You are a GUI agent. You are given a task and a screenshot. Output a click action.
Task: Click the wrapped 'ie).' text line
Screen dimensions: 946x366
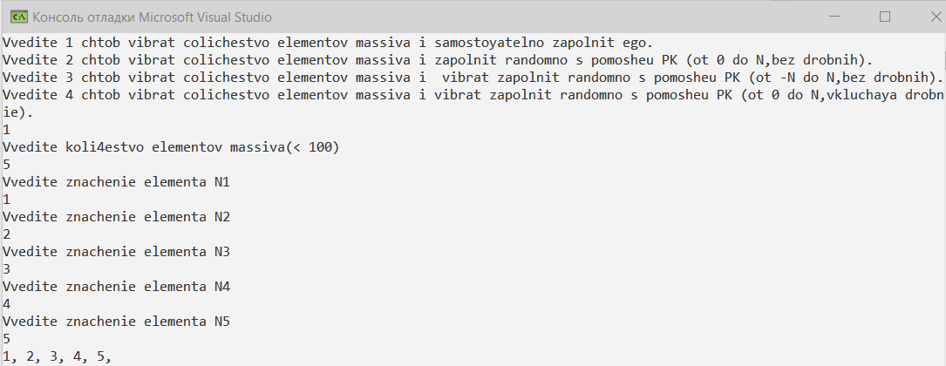(x=18, y=113)
